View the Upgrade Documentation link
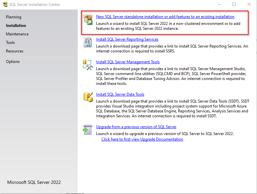Viewport: 257px width, 194px height. [x=142, y=139]
